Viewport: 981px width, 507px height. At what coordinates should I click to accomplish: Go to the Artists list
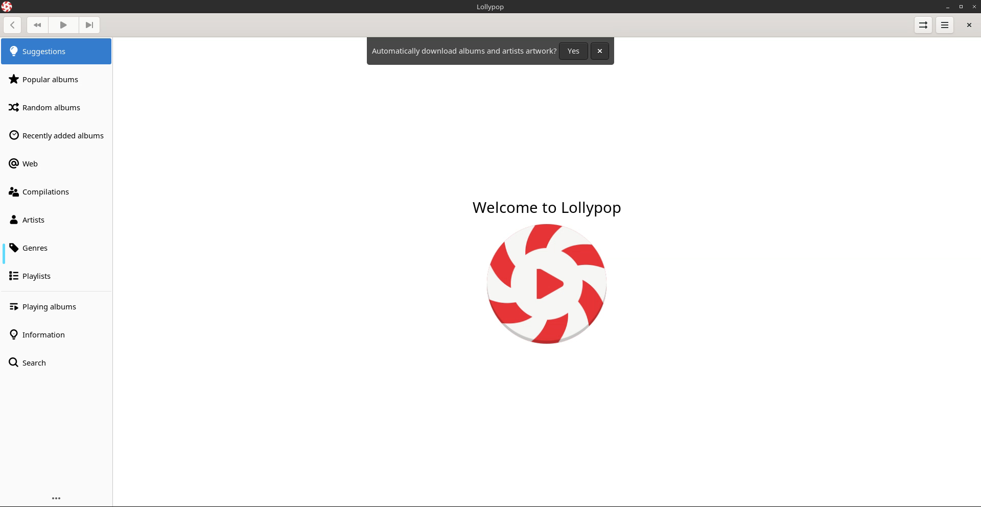click(x=56, y=220)
